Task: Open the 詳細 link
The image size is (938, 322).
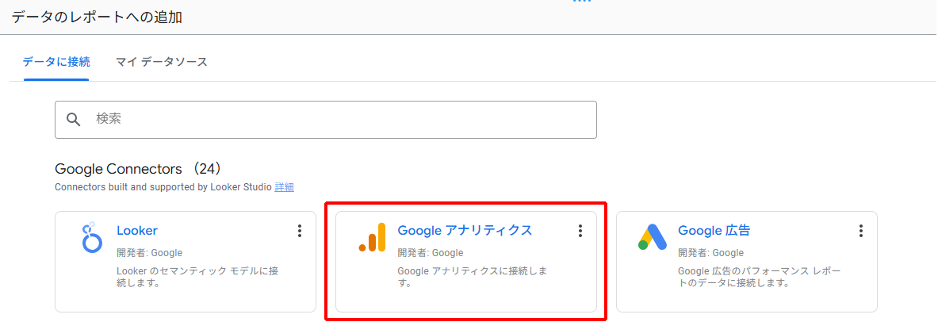Action: [x=284, y=186]
